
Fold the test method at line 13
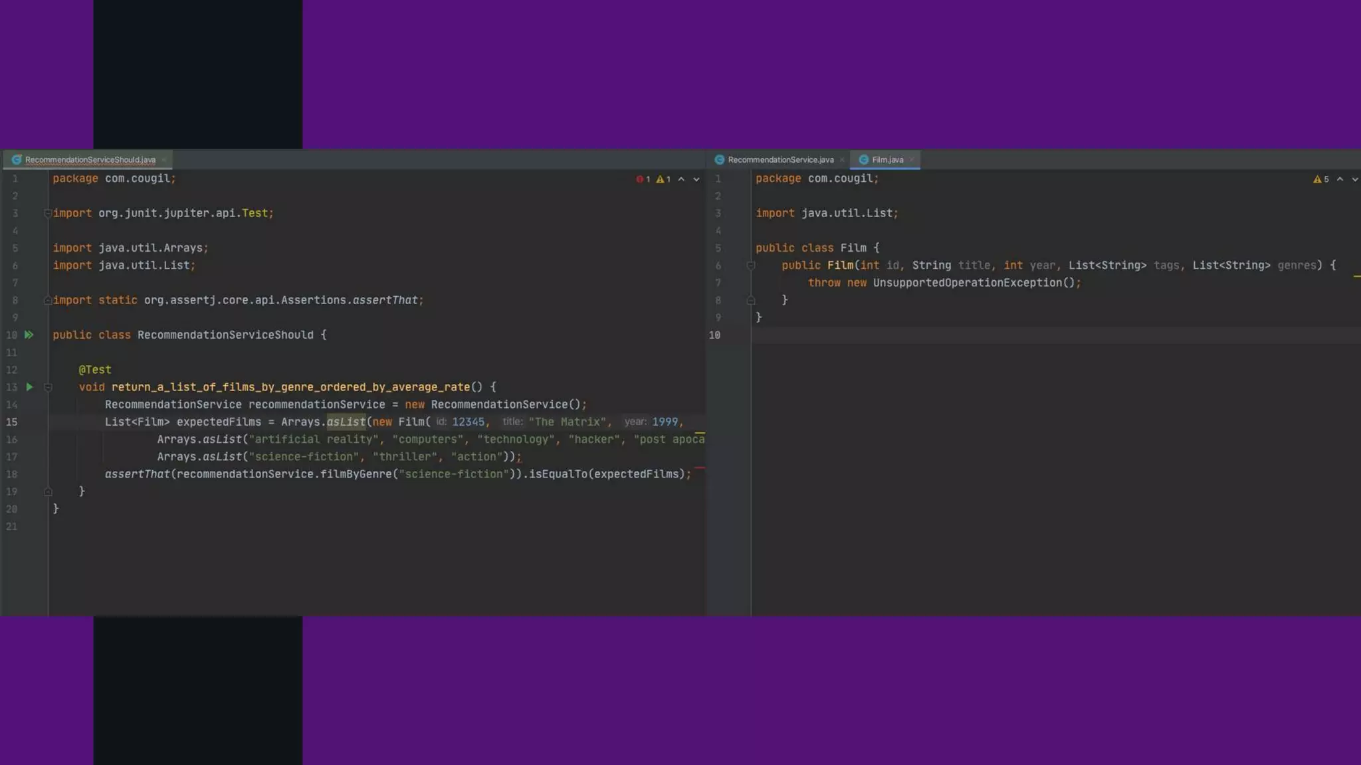tap(48, 387)
